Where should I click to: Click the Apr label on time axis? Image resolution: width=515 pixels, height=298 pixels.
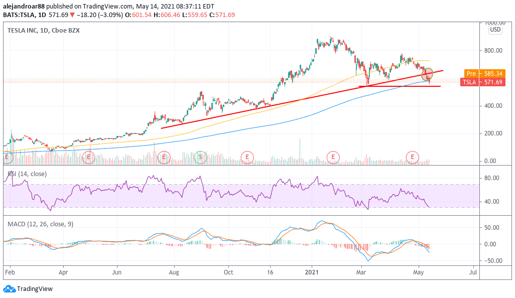click(x=63, y=272)
